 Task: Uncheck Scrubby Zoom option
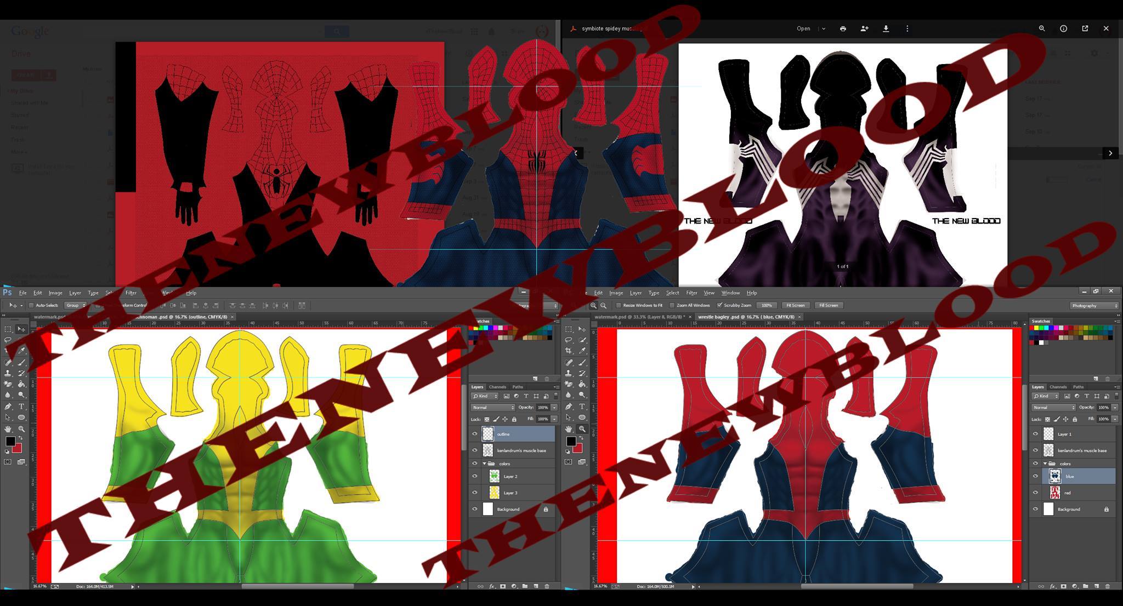719,305
